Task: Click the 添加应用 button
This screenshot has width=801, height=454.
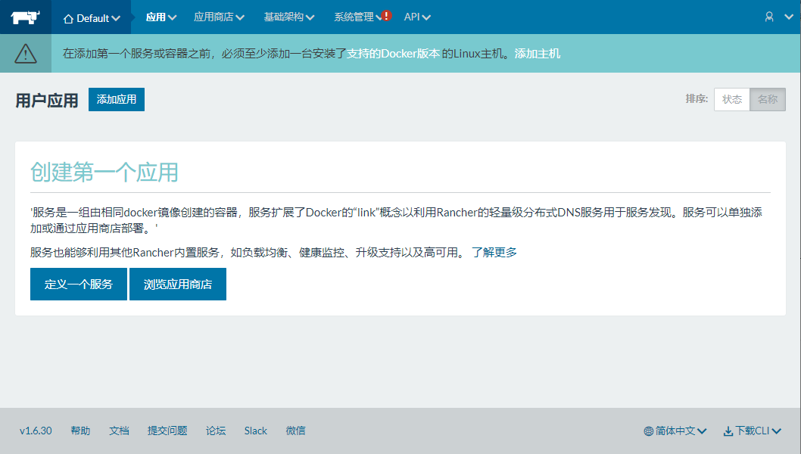Action: point(117,99)
